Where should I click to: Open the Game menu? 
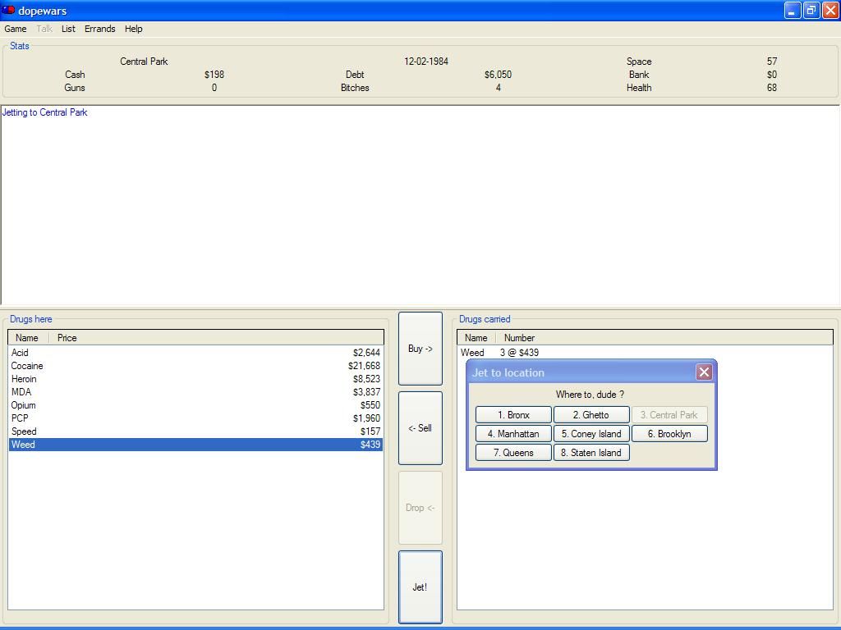16,29
